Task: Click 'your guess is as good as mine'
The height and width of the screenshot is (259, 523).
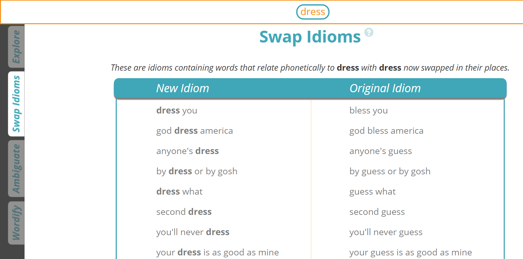Action: 410,252
